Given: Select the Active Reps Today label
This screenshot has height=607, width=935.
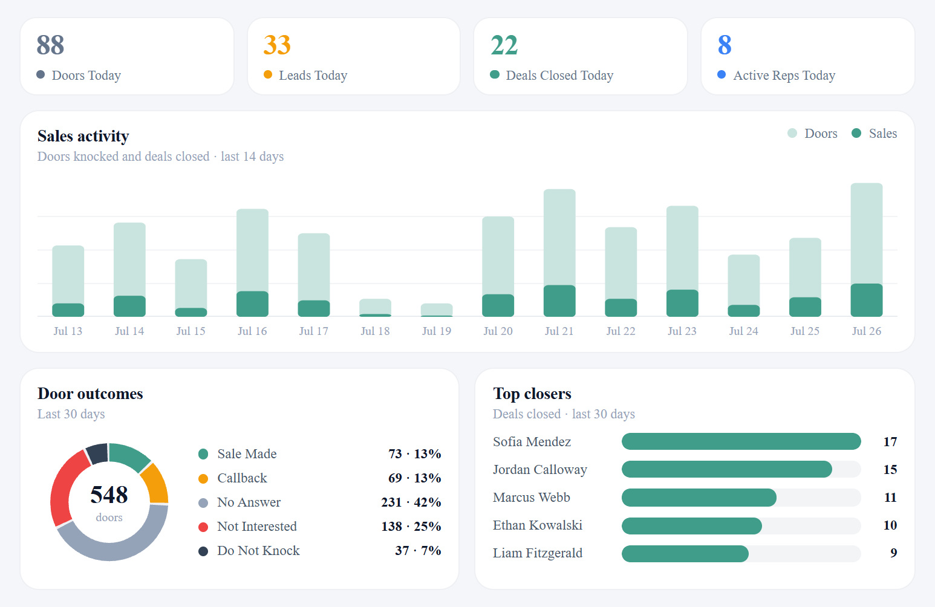Looking at the screenshot, I should tap(784, 76).
